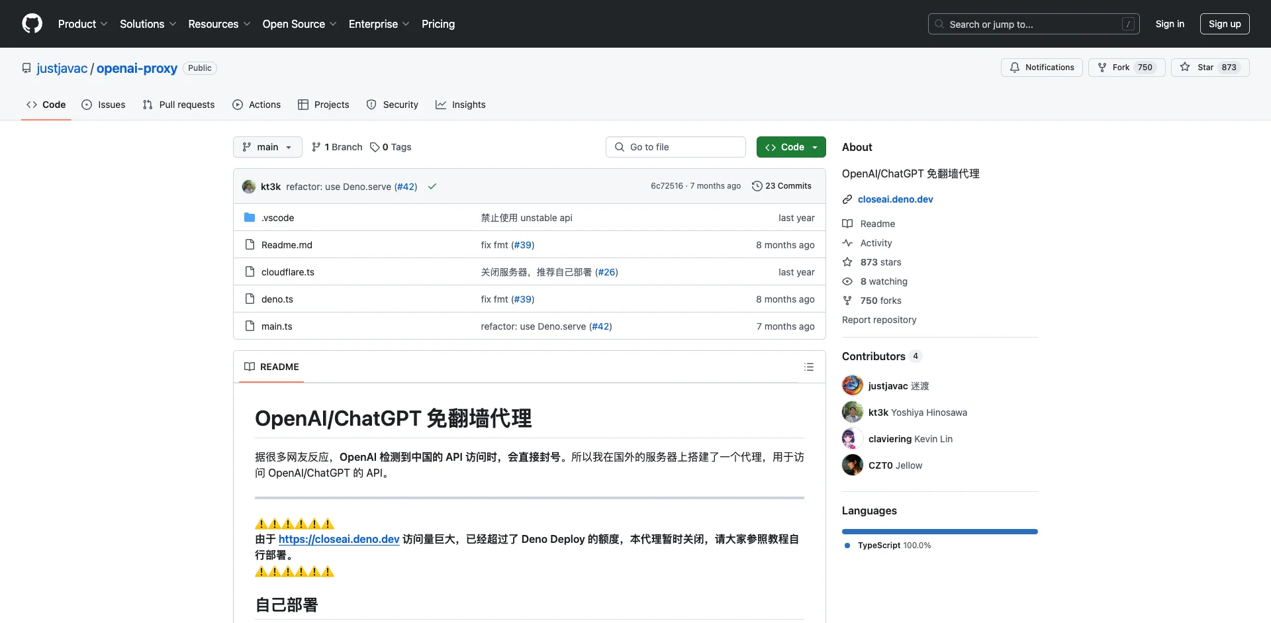Click the Search or jump to field
This screenshot has width=1271, height=623.
(x=1034, y=24)
